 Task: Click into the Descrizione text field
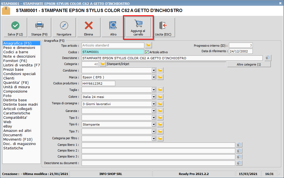[172, 58]
